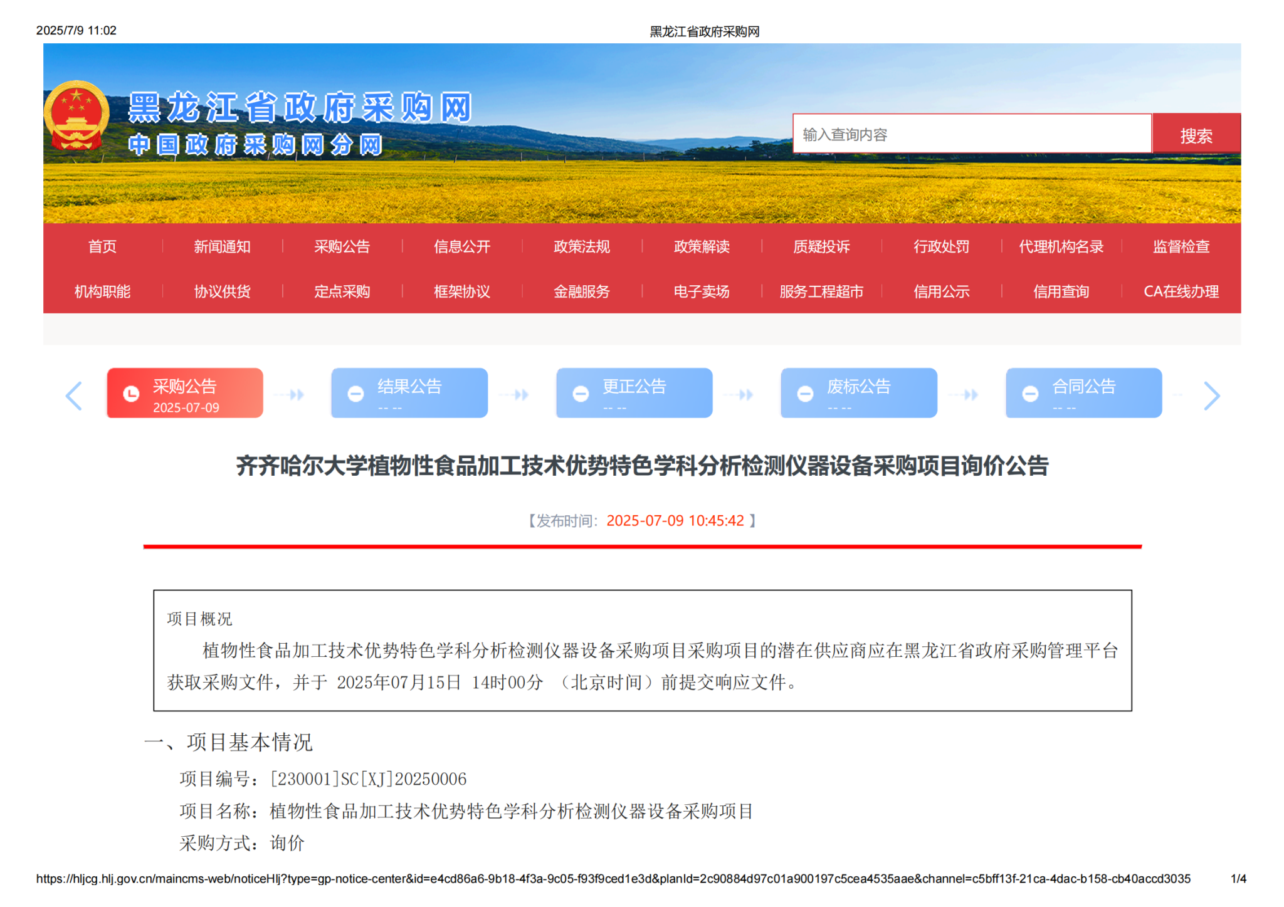Open the 采购公告 navigation menu item

pyautogui.click(x=342, y=246)
